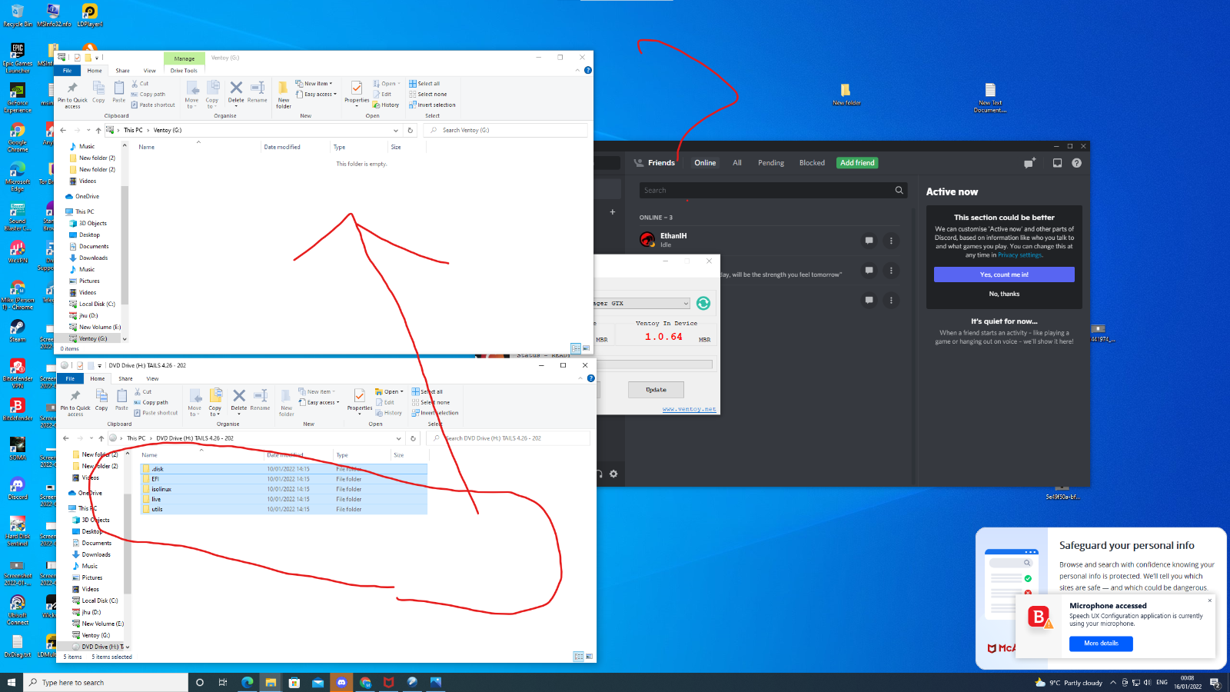Click Update button in Ventoy2Disk
The height and width of the screenshot is (692, 1230).
point(656,390)
